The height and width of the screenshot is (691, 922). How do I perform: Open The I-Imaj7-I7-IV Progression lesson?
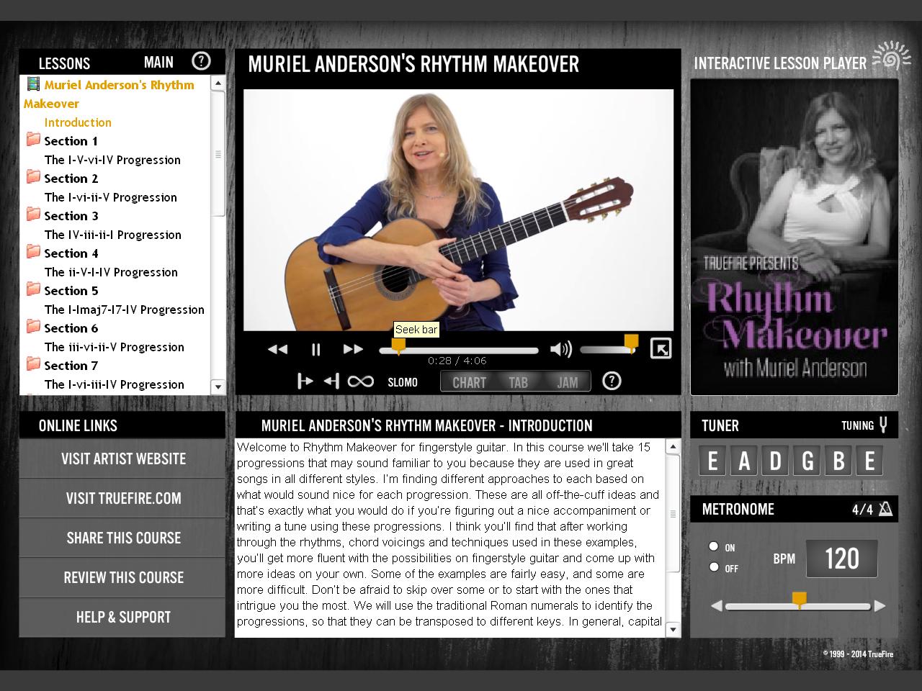point(124,310)
